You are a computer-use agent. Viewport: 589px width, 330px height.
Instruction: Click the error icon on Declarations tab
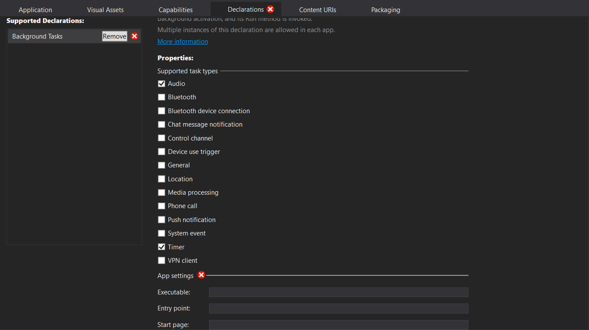(270, 9)
